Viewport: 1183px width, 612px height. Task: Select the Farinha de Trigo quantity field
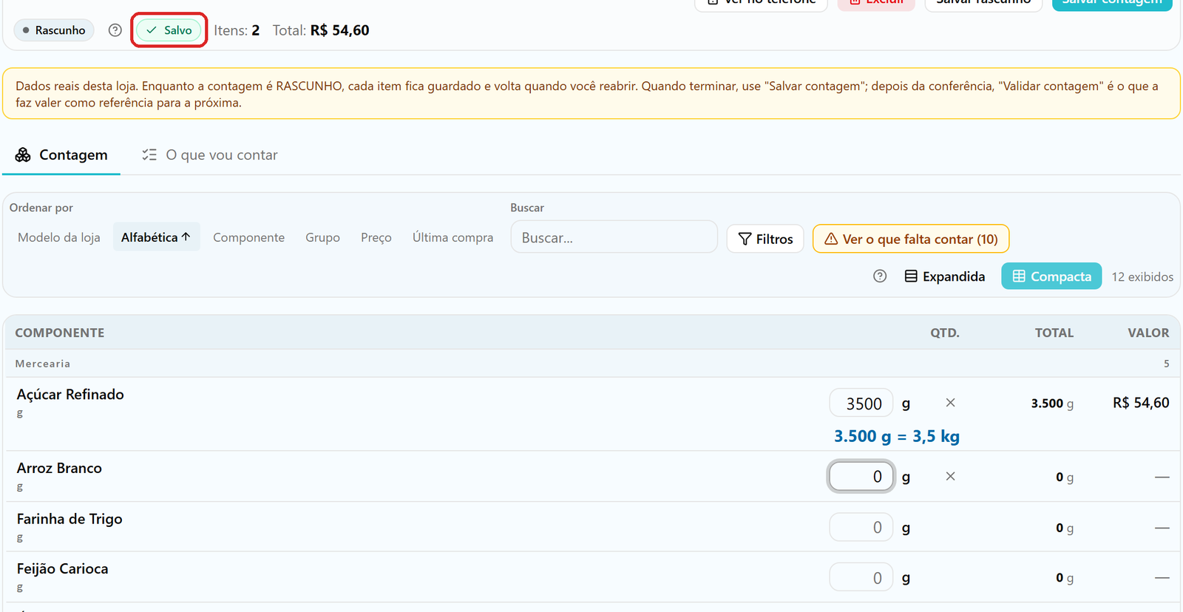tap(861, 528)
